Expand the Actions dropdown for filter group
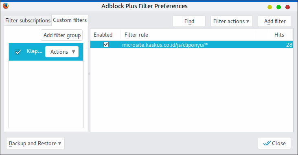 (62, 52)
